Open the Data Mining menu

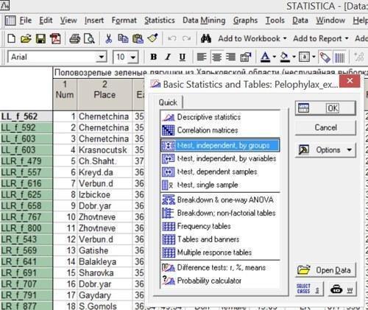[204, 21]
